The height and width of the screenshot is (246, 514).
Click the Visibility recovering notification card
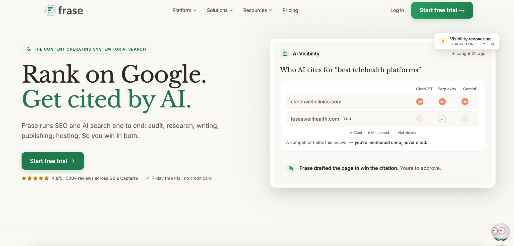467,41
